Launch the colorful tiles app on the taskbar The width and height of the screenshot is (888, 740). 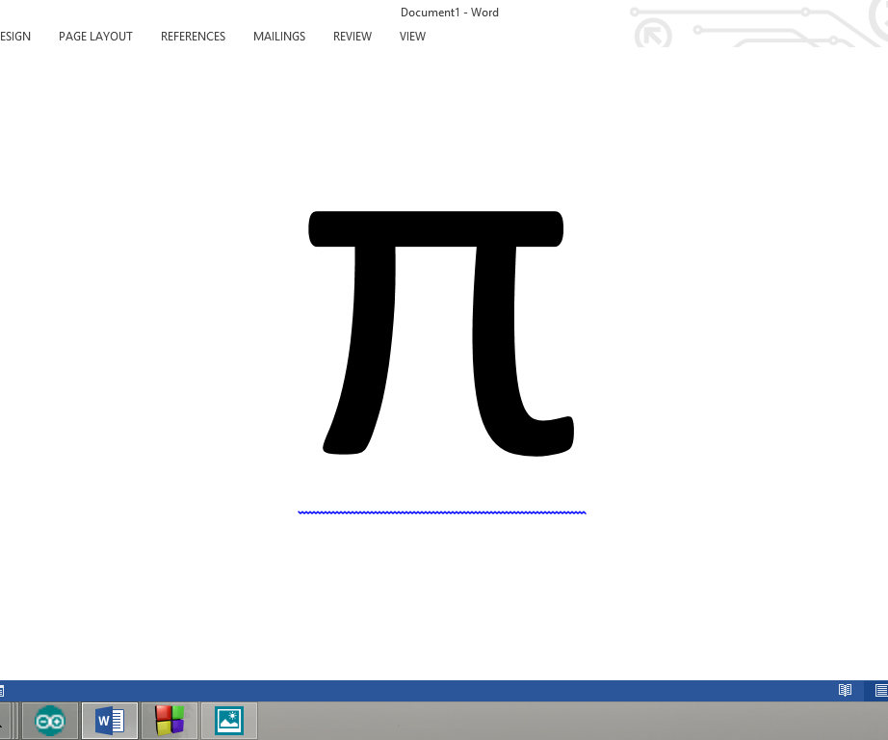(169, 720)
